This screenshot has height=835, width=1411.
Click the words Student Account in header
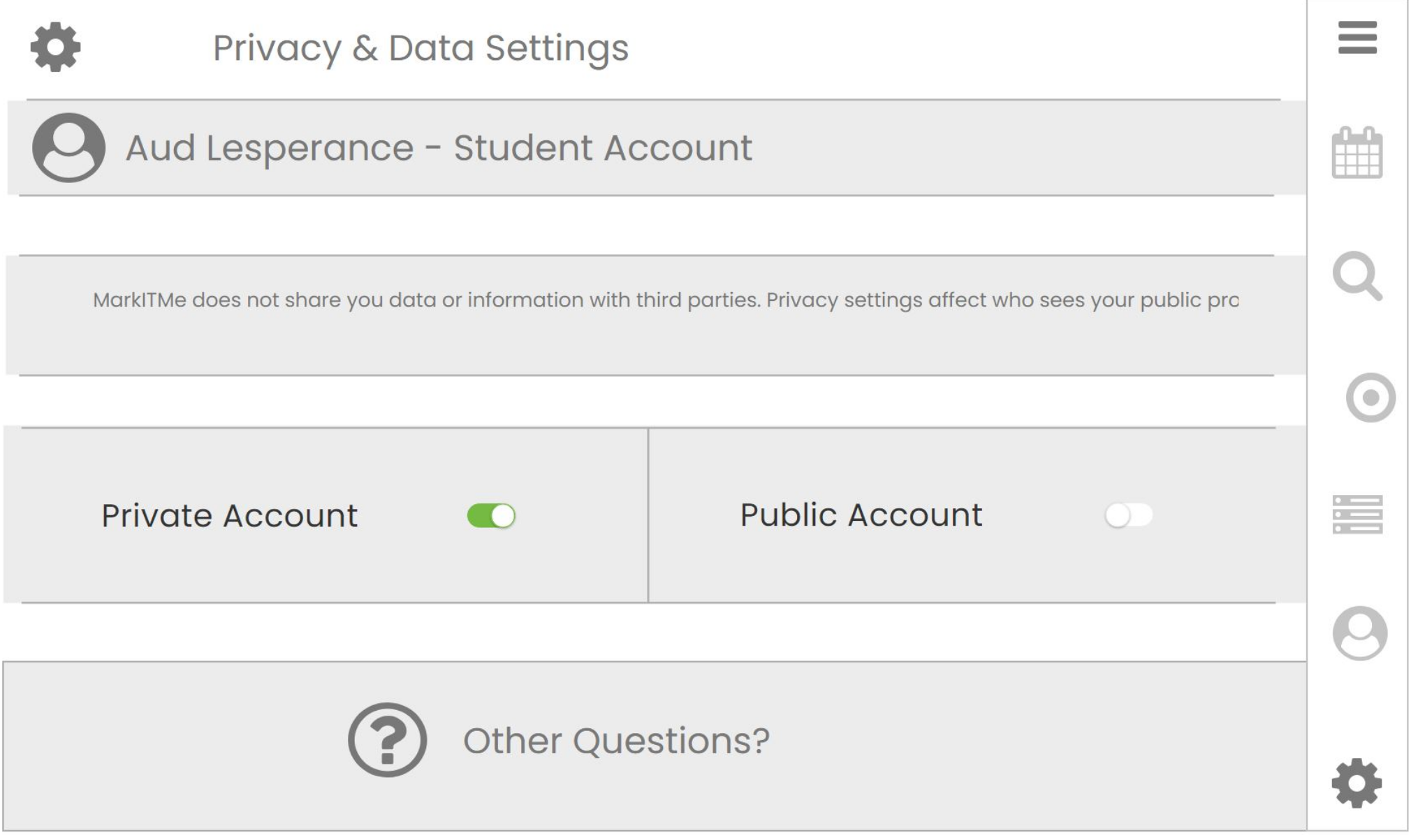[602, 148]
